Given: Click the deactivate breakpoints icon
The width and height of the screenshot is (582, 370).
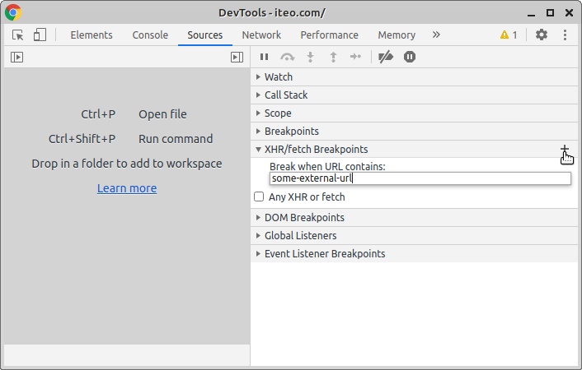Looking at the screenshot, I should point(385,57).
